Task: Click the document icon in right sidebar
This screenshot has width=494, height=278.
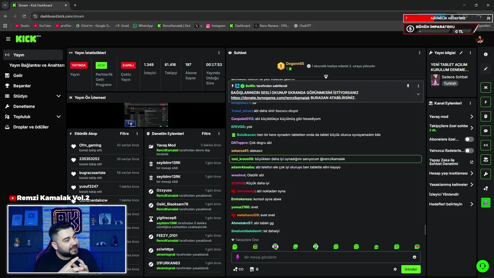Action: click(486, 116)
